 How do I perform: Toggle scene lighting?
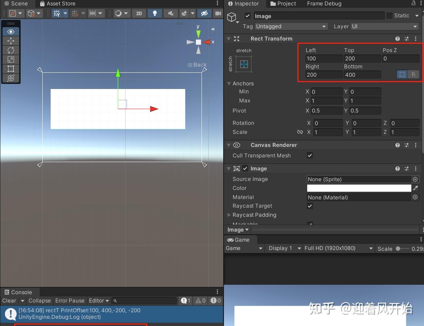click(154, 13)
